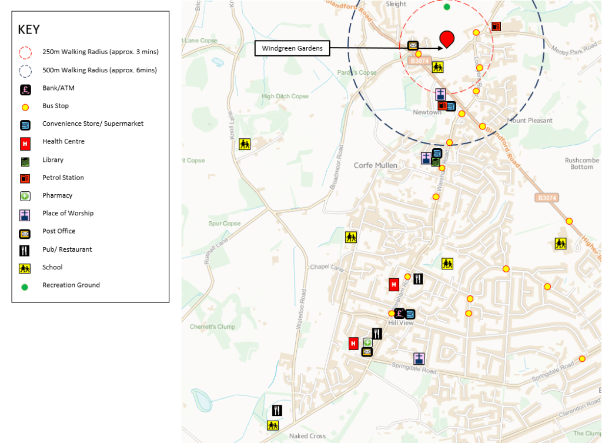Click the green pharmacy icon on the map
The width and height of the screenshot is (602, 443).
[367, 343]
